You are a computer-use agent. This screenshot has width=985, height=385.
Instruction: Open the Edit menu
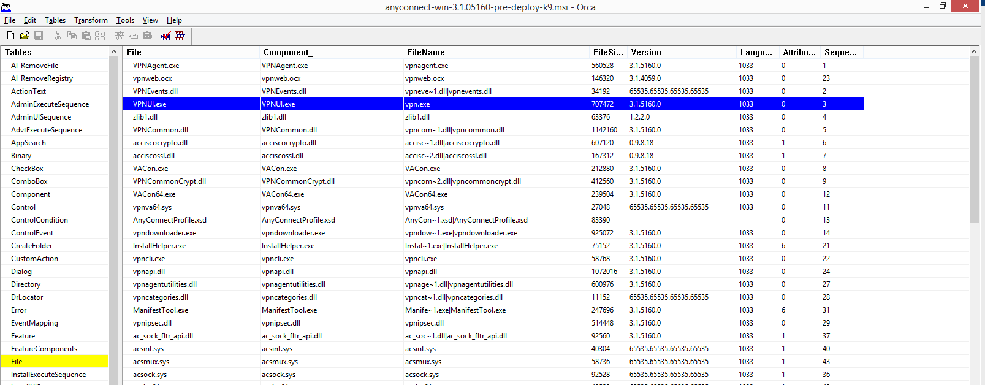coord(30,20)
